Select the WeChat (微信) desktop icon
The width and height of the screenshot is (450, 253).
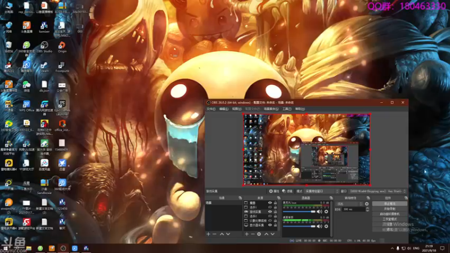[x=26, y=86]
